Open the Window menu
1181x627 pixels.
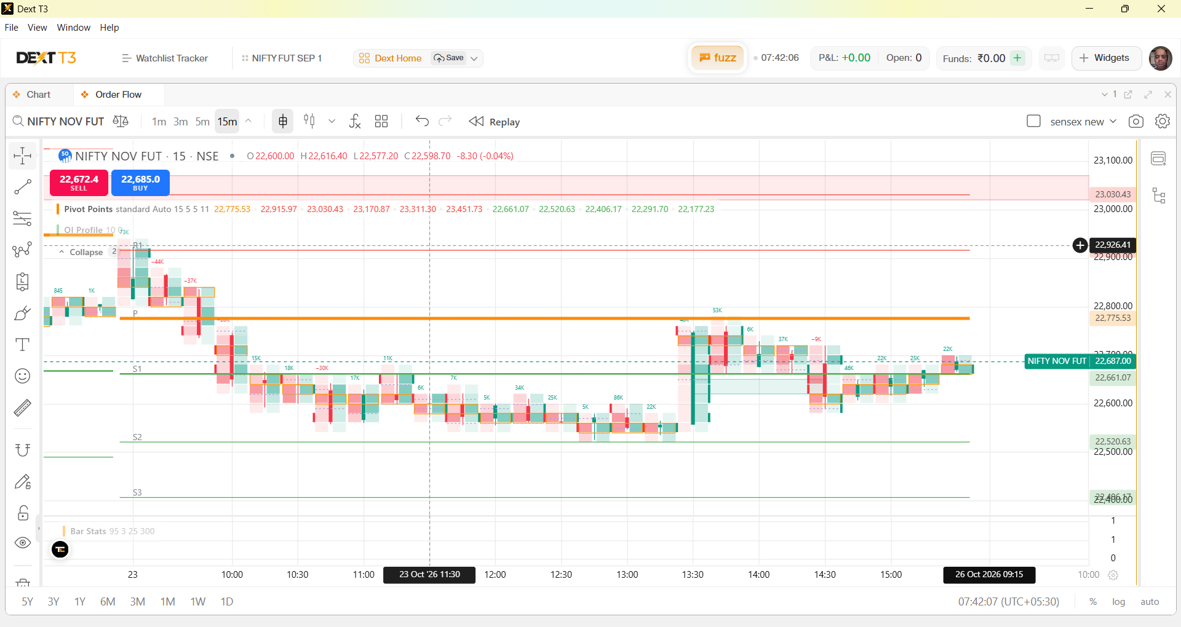(73, 28)
